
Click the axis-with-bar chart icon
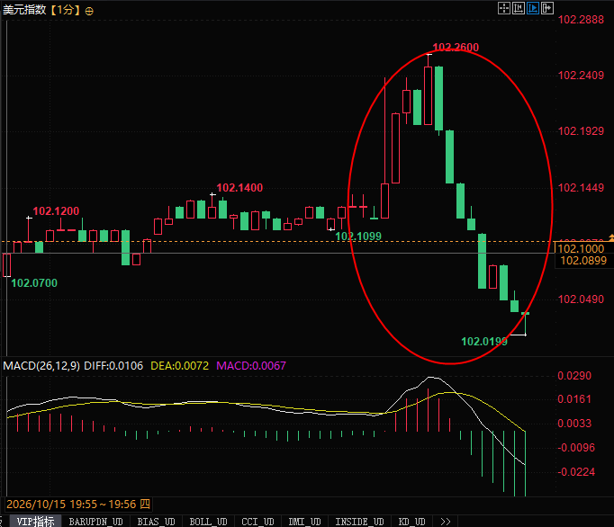(x=519, y=8)
